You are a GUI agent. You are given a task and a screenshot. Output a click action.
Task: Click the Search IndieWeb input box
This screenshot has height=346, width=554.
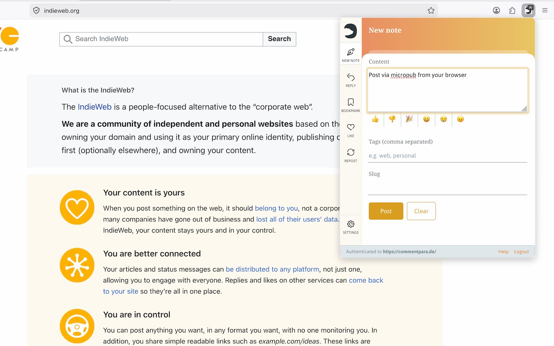pyautogui.click(x=161, y=39)
